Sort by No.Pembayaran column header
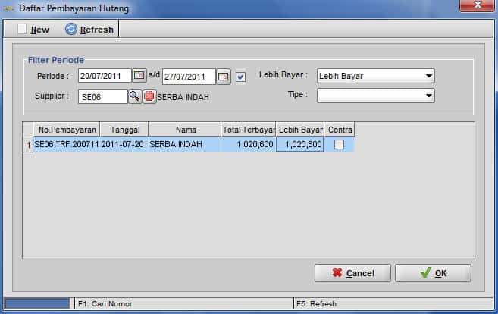This screenshot has width=498, height=314. [x=67, y=130]
